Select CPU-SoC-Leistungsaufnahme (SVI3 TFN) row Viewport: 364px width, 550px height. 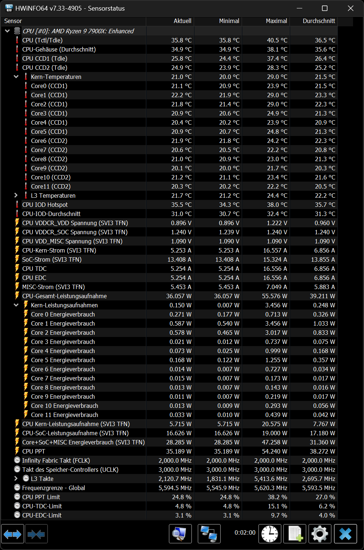[169, 433]
